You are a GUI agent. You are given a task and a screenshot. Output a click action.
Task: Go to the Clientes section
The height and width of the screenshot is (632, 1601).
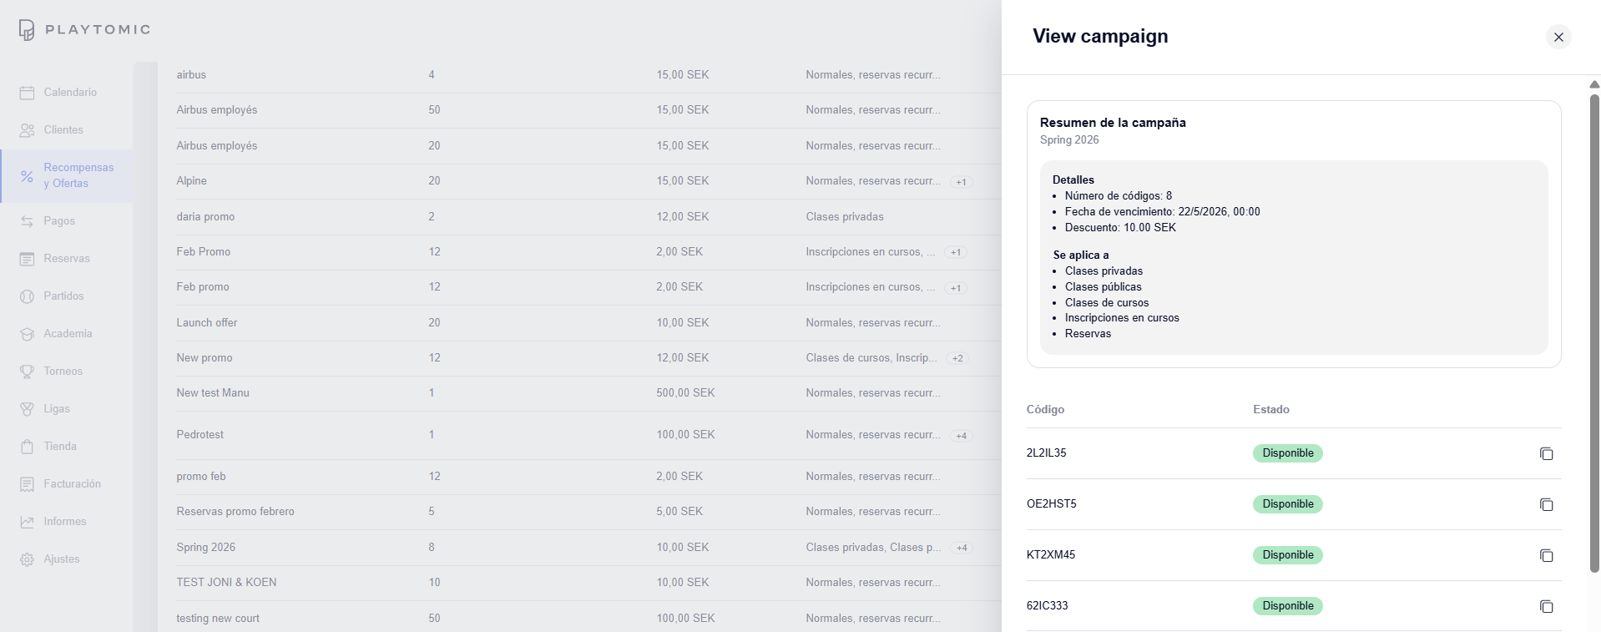click(x=63, y=130)
